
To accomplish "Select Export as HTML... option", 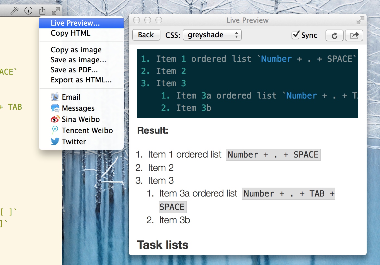I will (81, 80).
